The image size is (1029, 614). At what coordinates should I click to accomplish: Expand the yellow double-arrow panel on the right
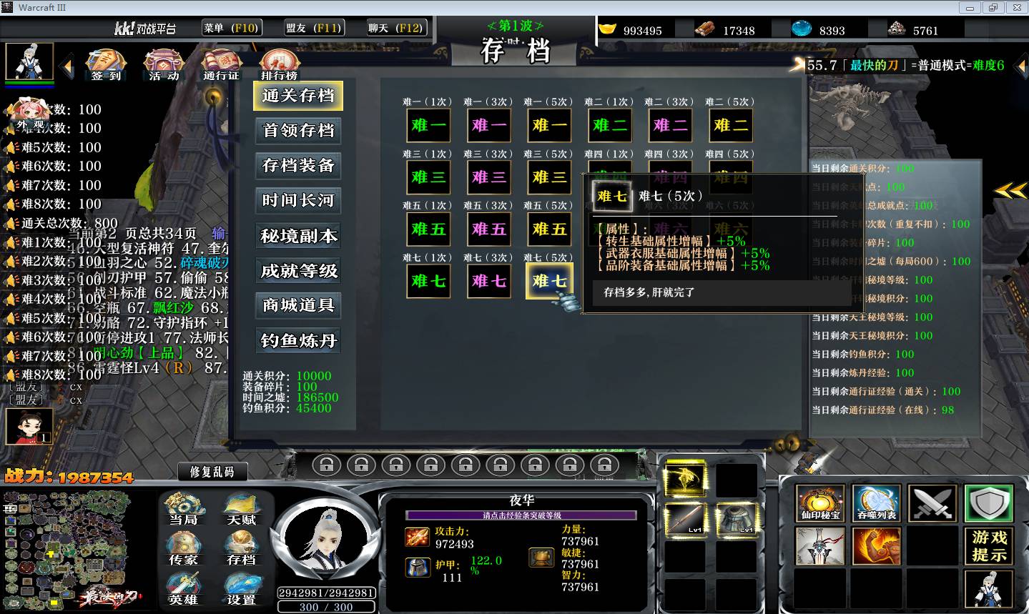pos(1010,190)
